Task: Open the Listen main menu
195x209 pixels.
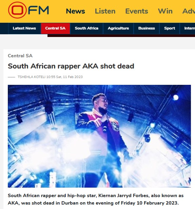Action: [x=105, y=11]
